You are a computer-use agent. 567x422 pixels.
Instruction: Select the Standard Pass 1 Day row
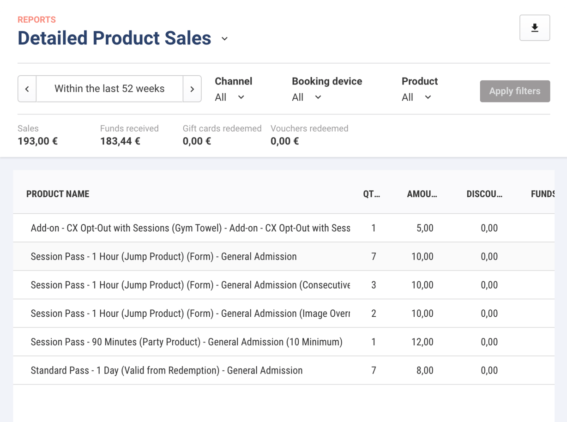(166, 370)
